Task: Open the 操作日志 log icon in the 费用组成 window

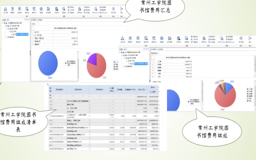Action: 204,39
